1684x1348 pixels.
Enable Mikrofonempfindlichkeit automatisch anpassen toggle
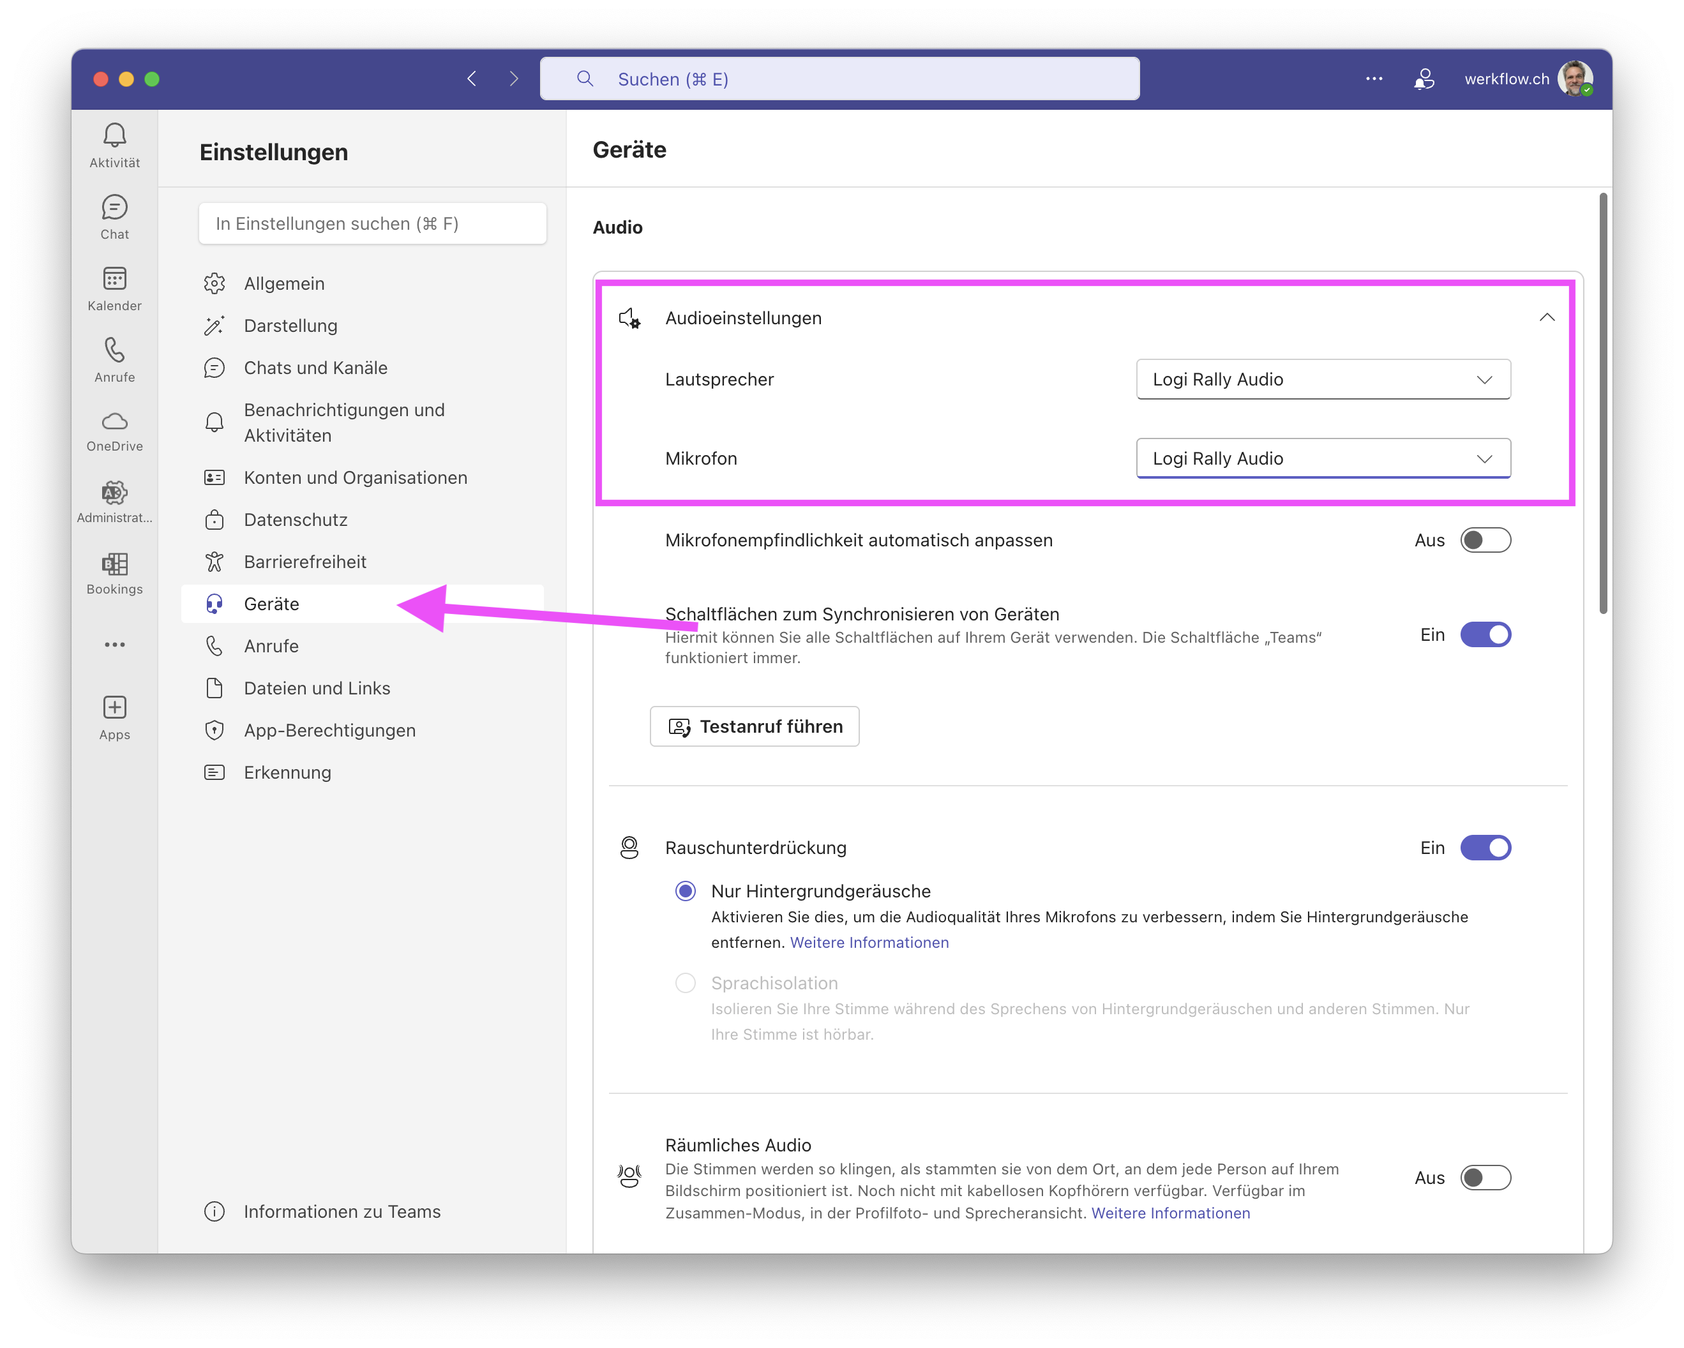point(1485,541)
